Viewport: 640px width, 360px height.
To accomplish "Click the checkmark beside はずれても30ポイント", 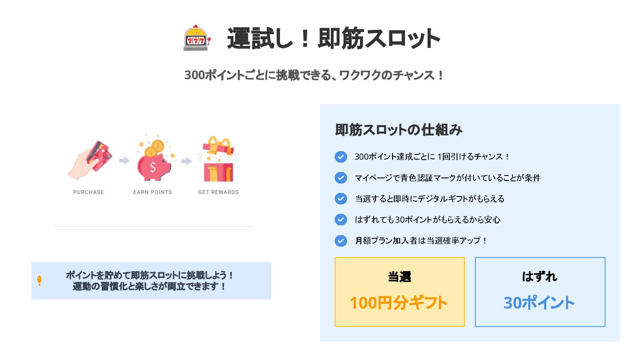I will tap(341, 220).
